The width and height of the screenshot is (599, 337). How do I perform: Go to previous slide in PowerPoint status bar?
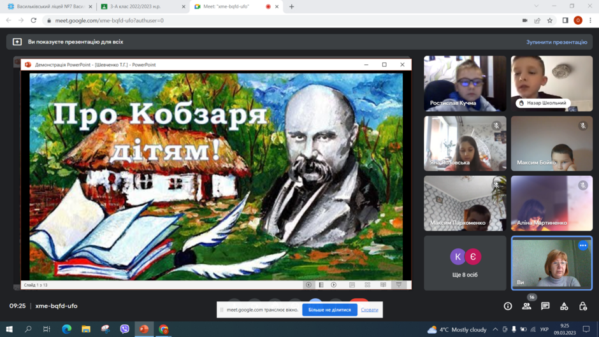(308, 285)
